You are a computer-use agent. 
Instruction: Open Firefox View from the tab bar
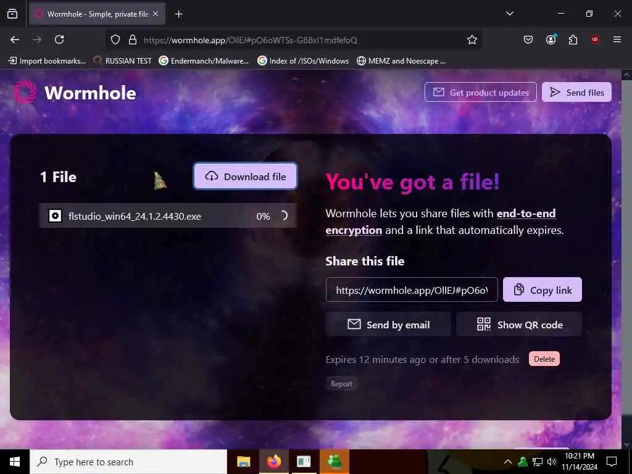[12, 14]
